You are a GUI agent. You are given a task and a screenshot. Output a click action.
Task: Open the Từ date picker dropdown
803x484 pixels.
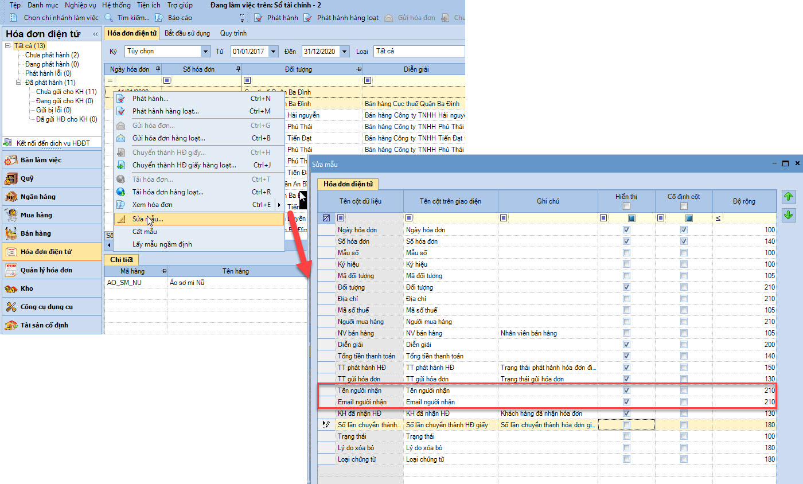pyautogui.click(x=273, y=51)
